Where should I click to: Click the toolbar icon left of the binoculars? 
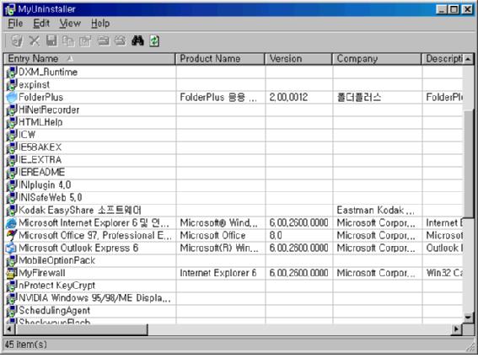pos(120,40)
